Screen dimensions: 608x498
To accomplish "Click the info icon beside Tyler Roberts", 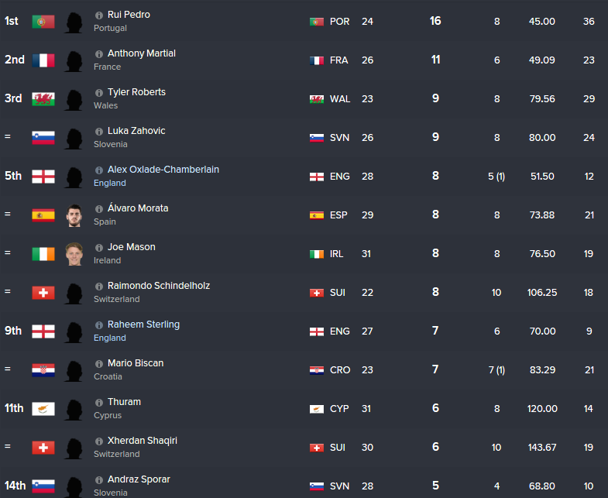I will pos(99,92).
